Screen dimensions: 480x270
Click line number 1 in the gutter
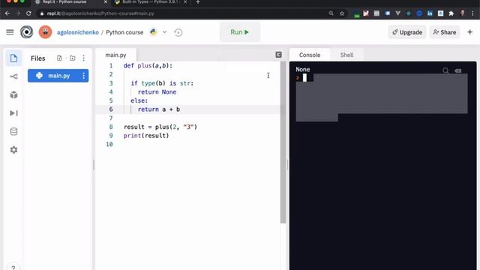coord(111,66)
